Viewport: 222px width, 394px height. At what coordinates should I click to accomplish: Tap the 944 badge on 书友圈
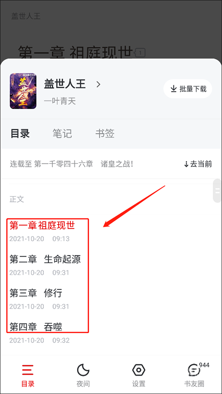click(x=204, y=365)
